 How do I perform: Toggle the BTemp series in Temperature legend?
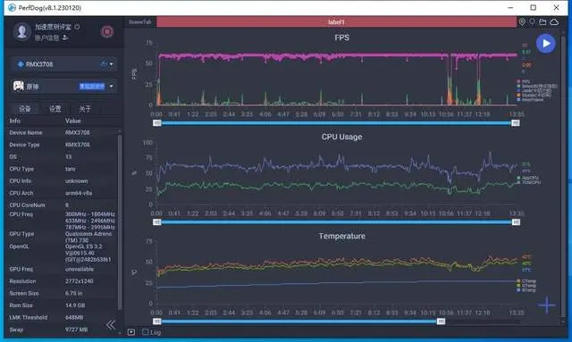point(526,290)
